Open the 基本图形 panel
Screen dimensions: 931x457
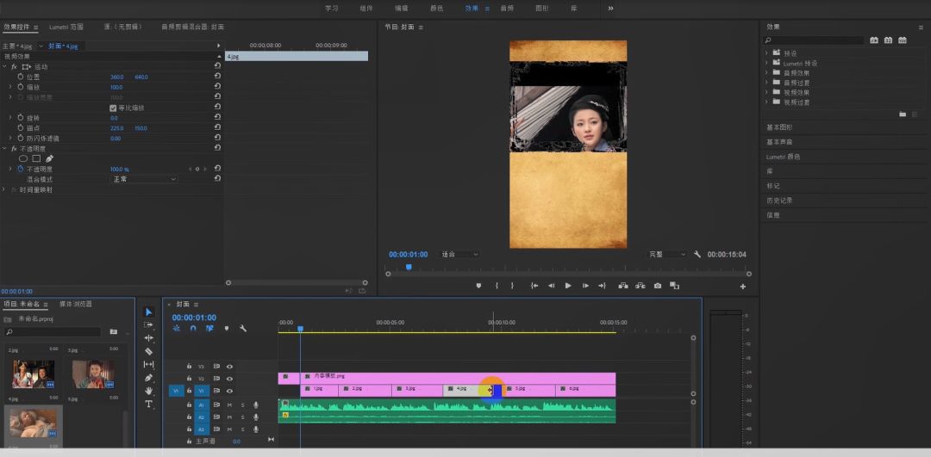(x=779, y=127)
